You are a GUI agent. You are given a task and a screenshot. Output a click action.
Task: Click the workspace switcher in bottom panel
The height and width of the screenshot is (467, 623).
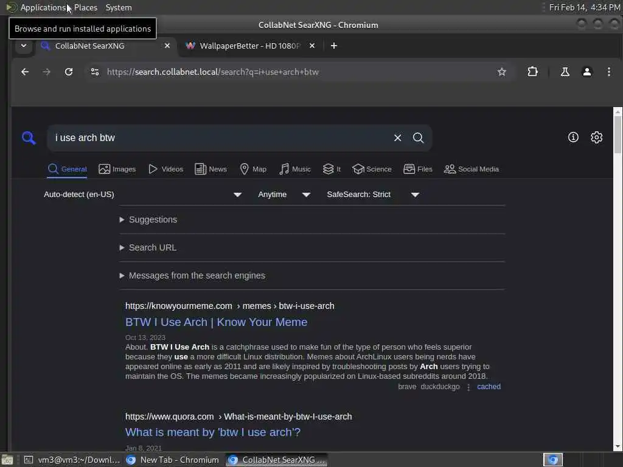tap(553, 460)
